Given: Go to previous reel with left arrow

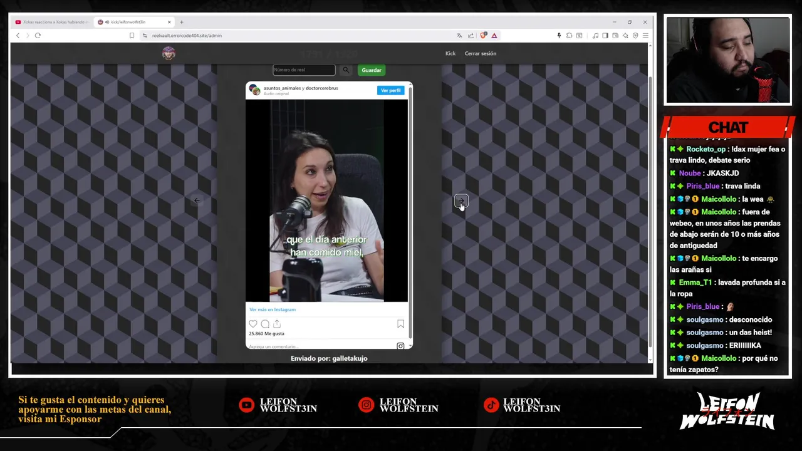Looking at the screenshot, I should (197, 200).
